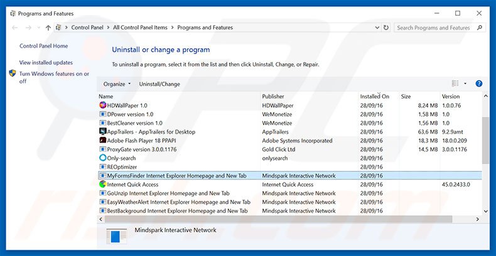The width and height of the screenshot is (496, 256).
Task: Open Turn Windows features on or off
Action: 54,77
